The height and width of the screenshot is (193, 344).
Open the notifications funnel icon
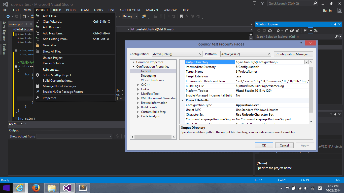click(263, 3)
